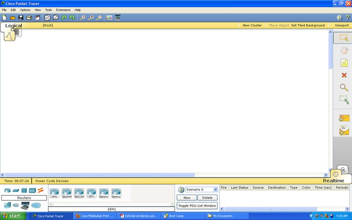352x220 pixels.
Task: Select the Connections lightning bolt icon
Action: coord(40,190)
